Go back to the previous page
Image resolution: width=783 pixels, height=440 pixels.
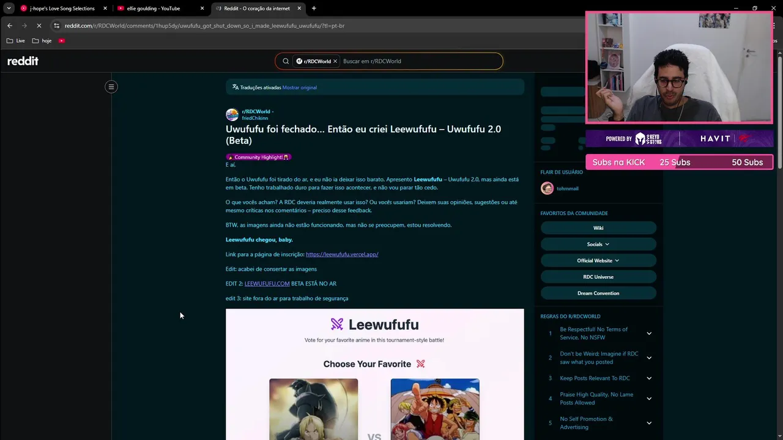point(10,26)
